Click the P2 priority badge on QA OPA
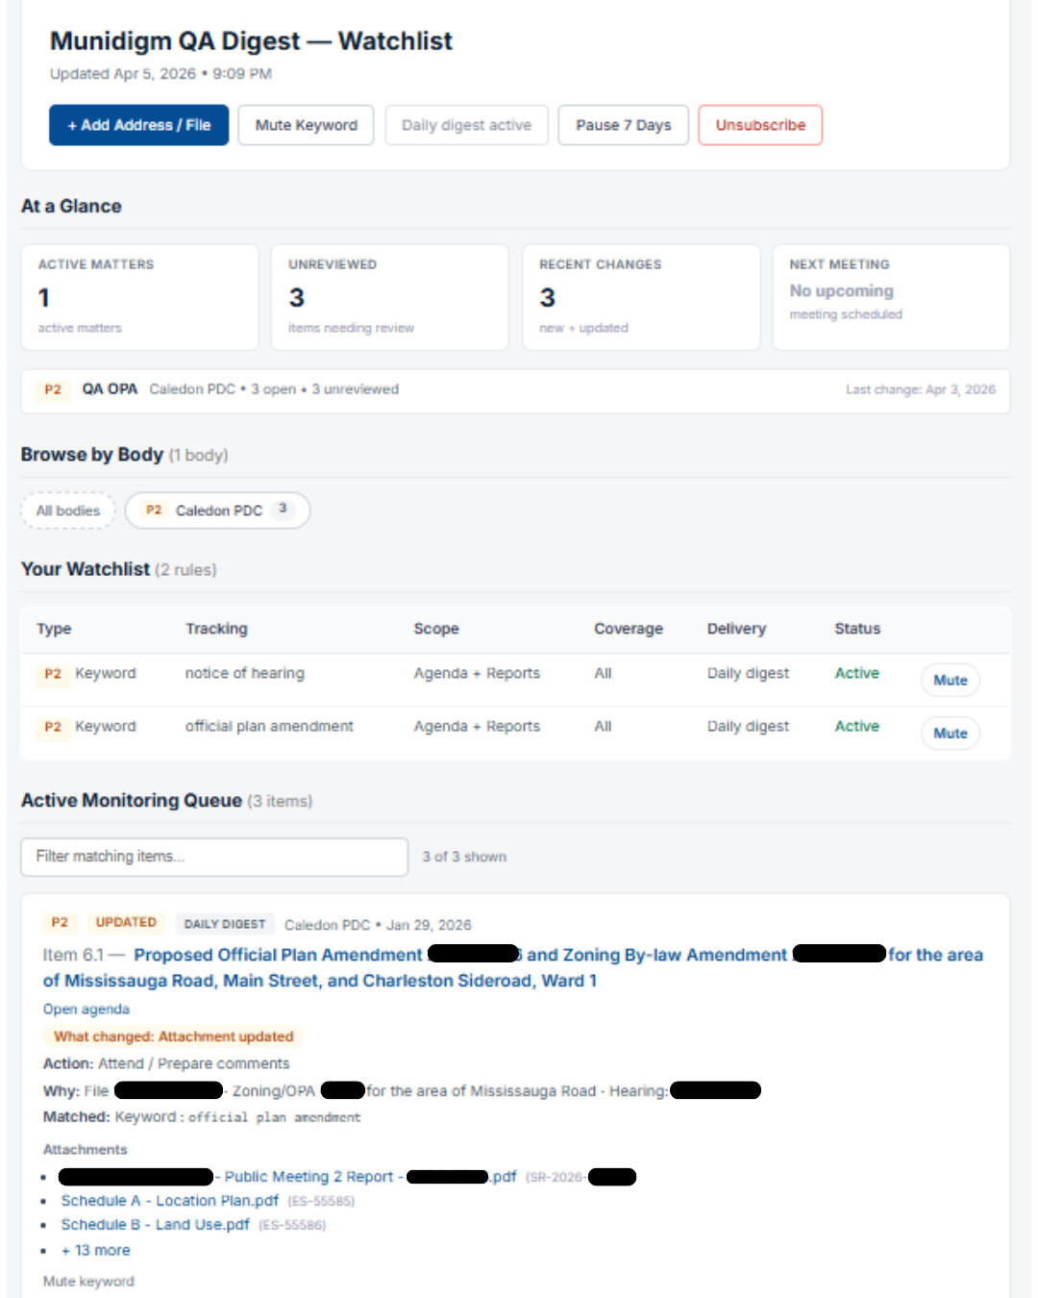Image resolution: width=1038 pixels, height=1298 pixels. point(54,389)
